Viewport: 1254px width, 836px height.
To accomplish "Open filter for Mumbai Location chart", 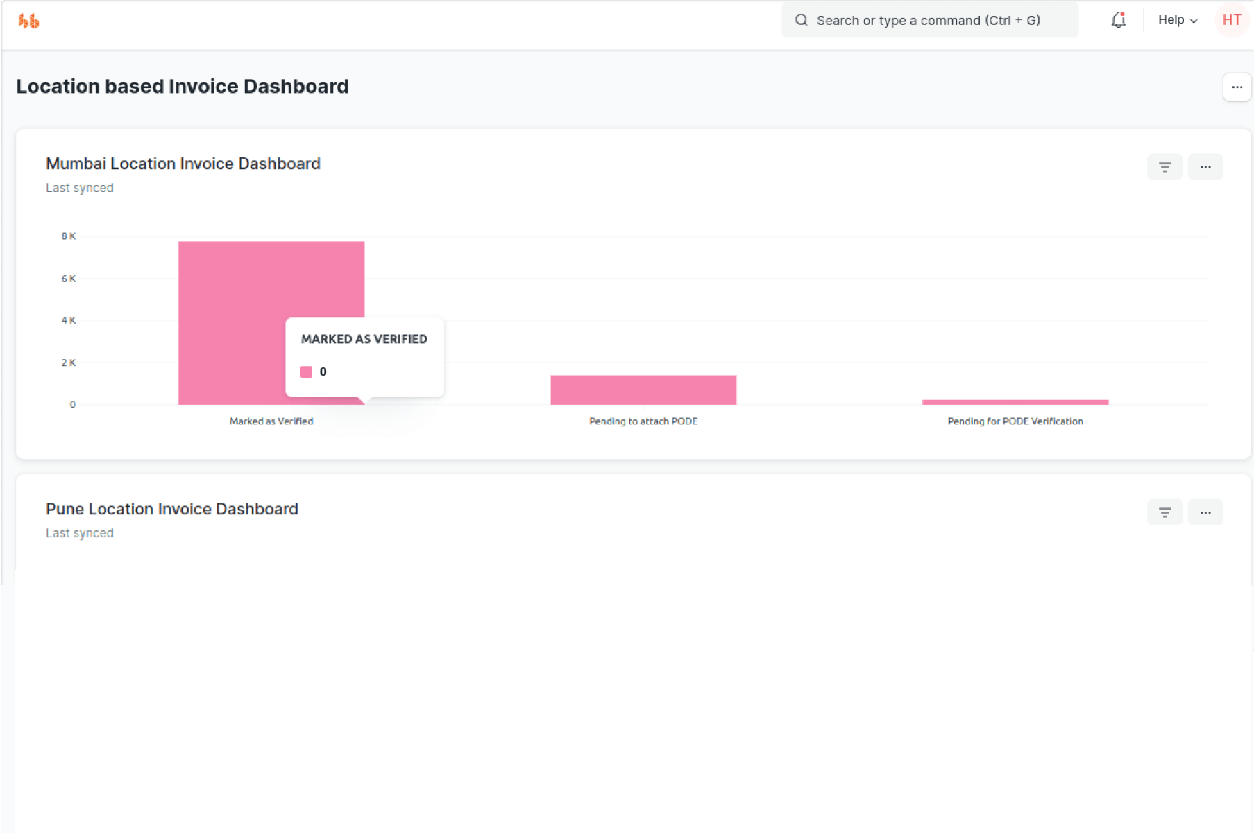I will pos(1164,167).
